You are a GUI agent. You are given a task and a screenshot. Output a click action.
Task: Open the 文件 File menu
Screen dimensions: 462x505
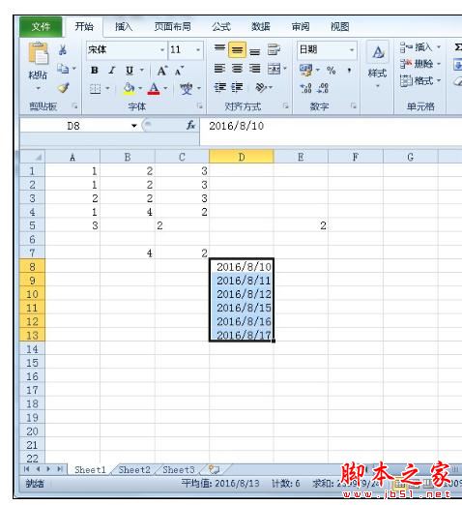pyautogui.click(x=41, y=26)
